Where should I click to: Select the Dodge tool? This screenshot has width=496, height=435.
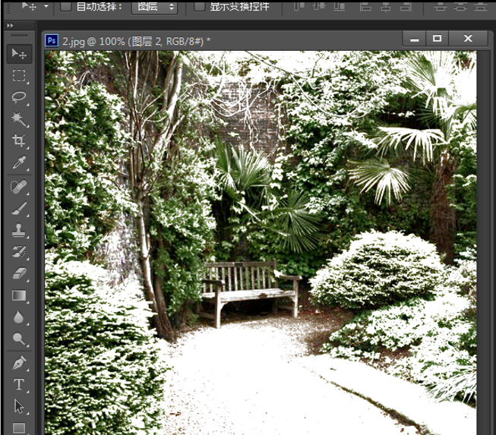pyautogui.click(x=19, y=339)
